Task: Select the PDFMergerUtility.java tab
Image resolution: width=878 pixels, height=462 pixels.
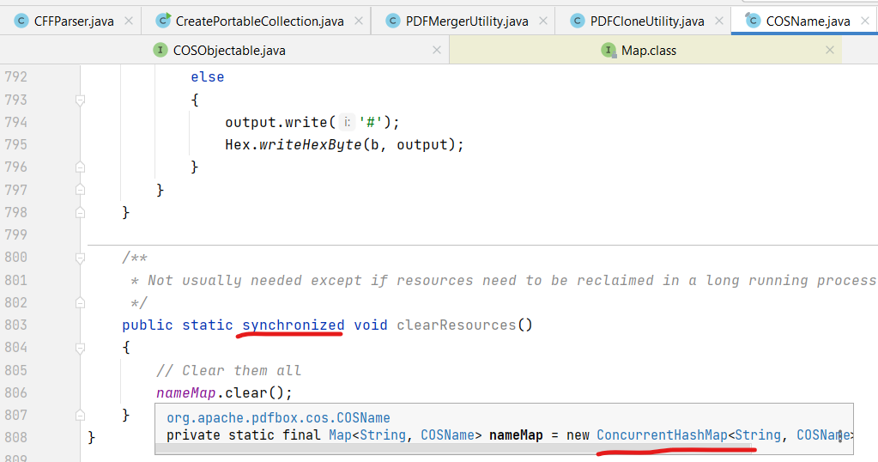Action: tap(467, 21)
